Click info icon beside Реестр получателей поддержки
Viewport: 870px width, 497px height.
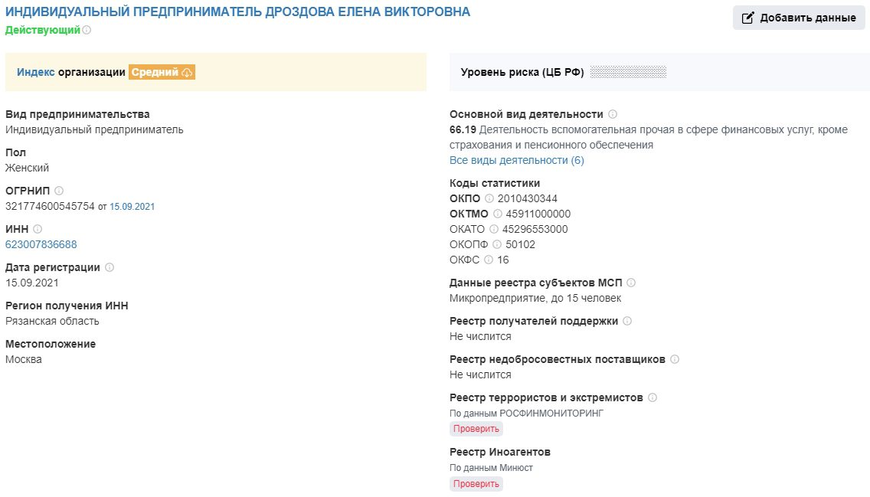627,321
